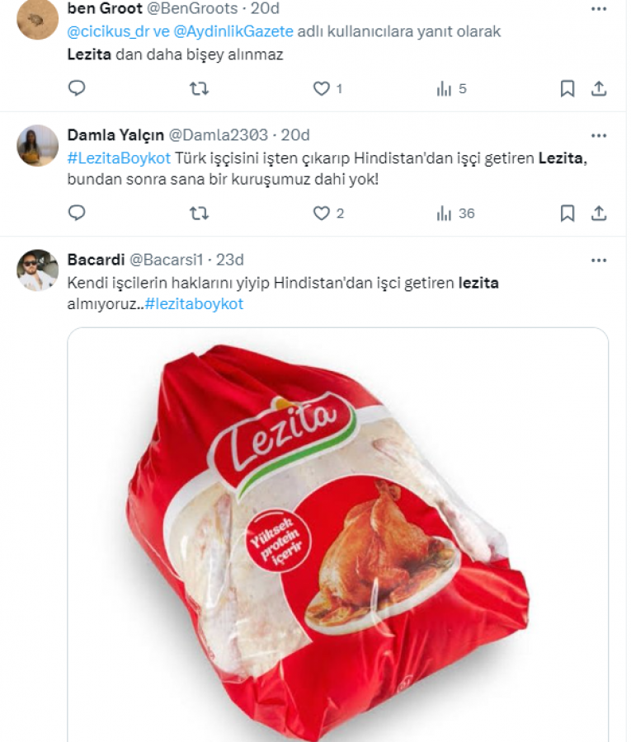View analytics on Damla Yalçın's tweet
The width and height of the screenshot is (631, 742).
[444, 214]
